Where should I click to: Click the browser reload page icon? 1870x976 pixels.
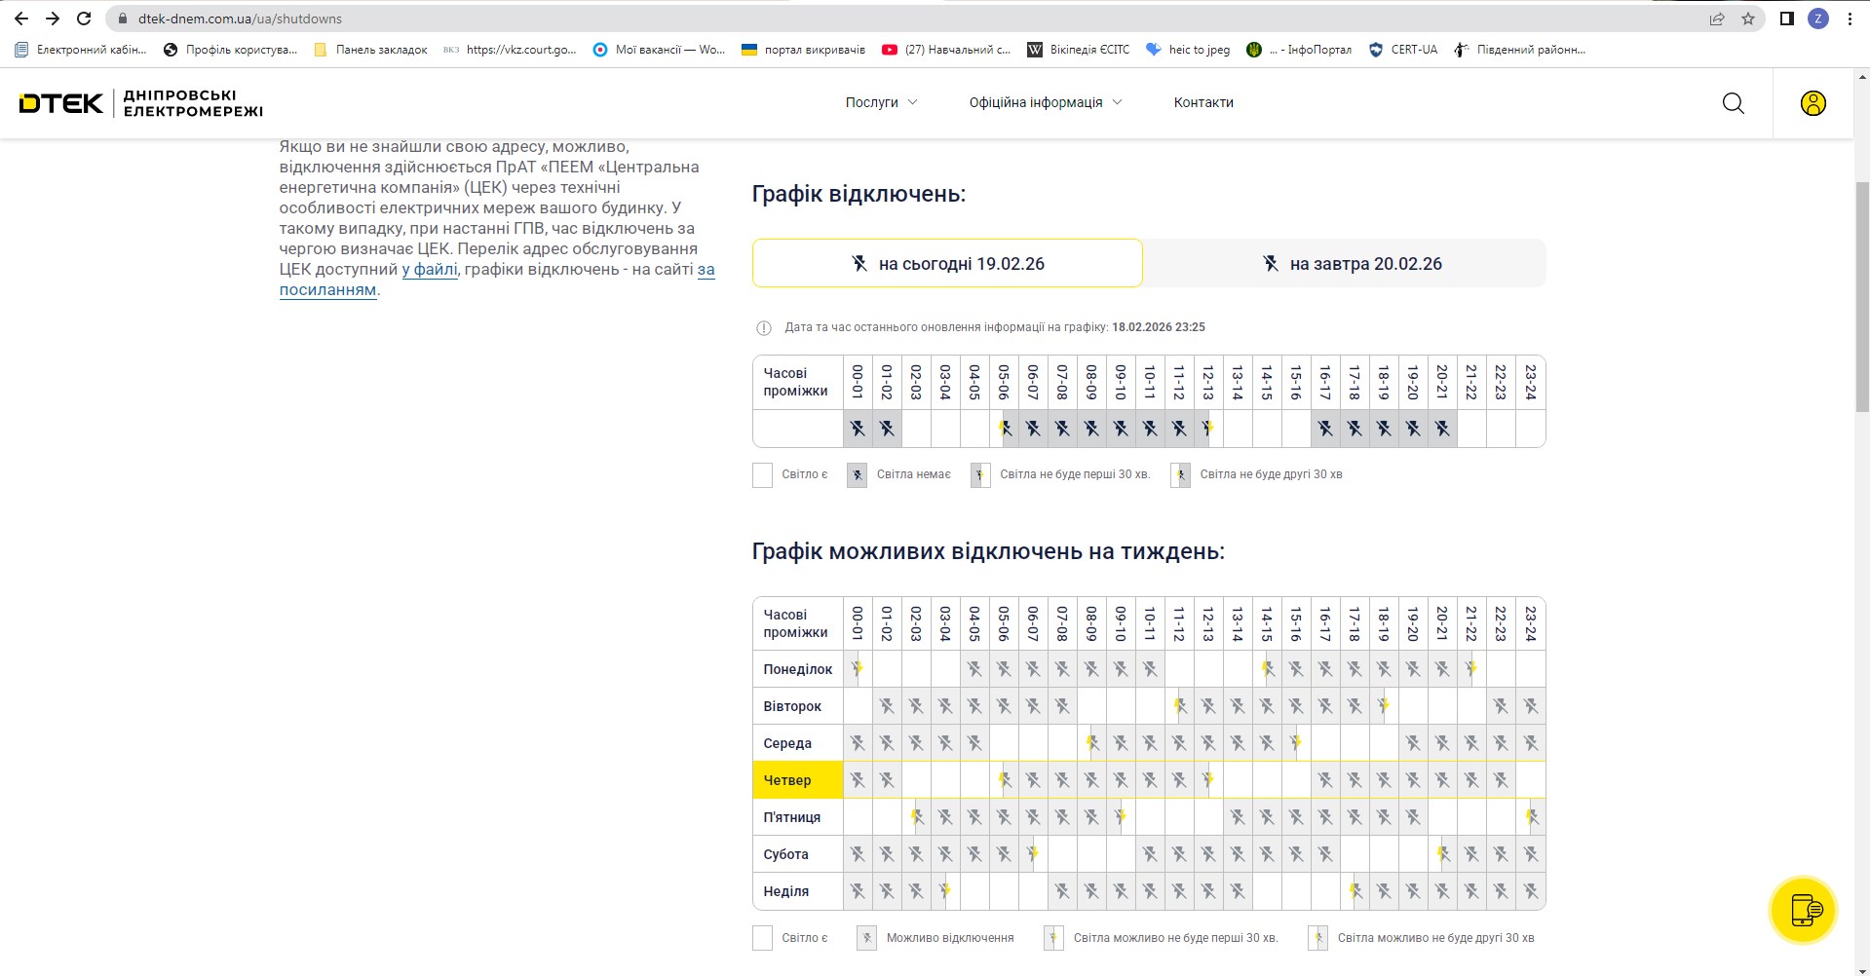click(x=84, y=19)
